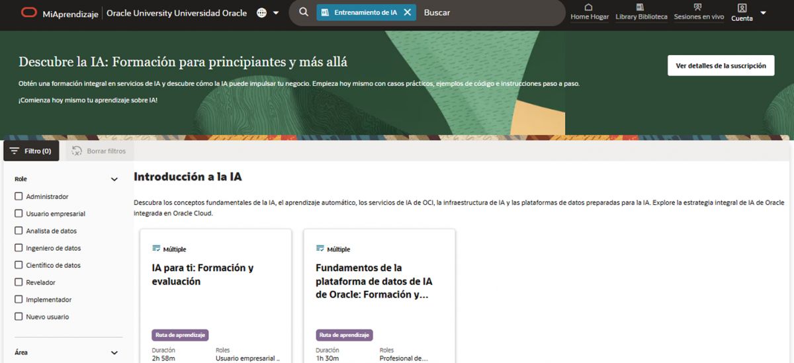The height and width of the screenshot is (363, 794).
Task: Check the Científico de datos checkbox
Action: pyautogui.click(x=19, y=265)
